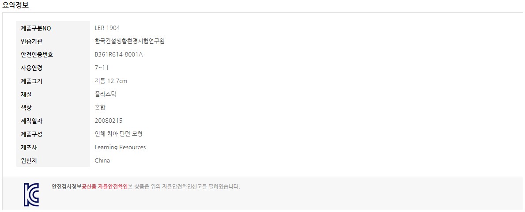525x212 pixels.
Task: Click the 7~11 age range value
Action: tap(102, 68)
